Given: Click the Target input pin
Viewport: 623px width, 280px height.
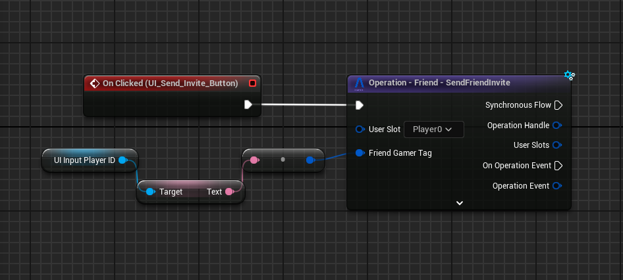Looking at the screenshot, I should tap(150, 192).
